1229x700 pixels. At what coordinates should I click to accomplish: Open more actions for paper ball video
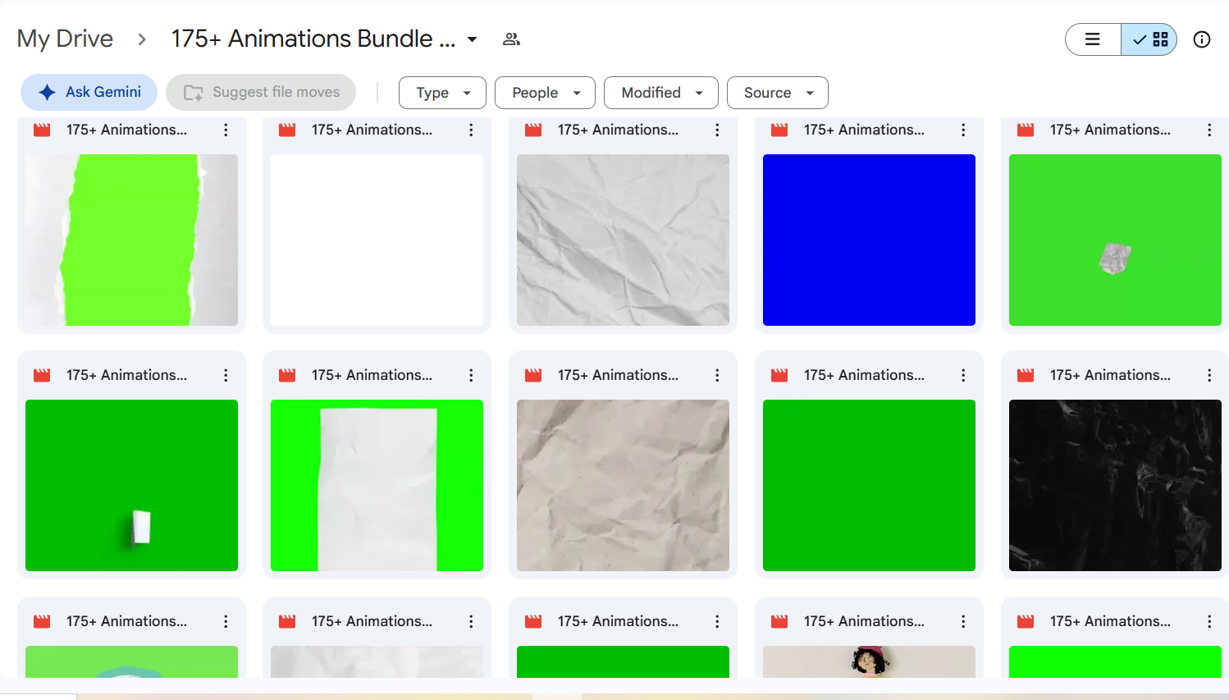point(1209,130)
